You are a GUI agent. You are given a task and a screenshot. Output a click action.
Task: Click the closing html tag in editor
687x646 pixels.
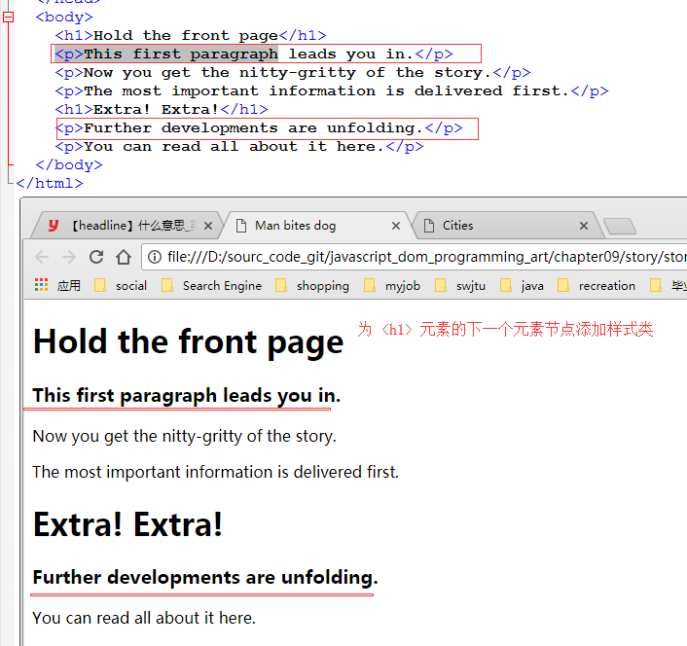point(50,184)
